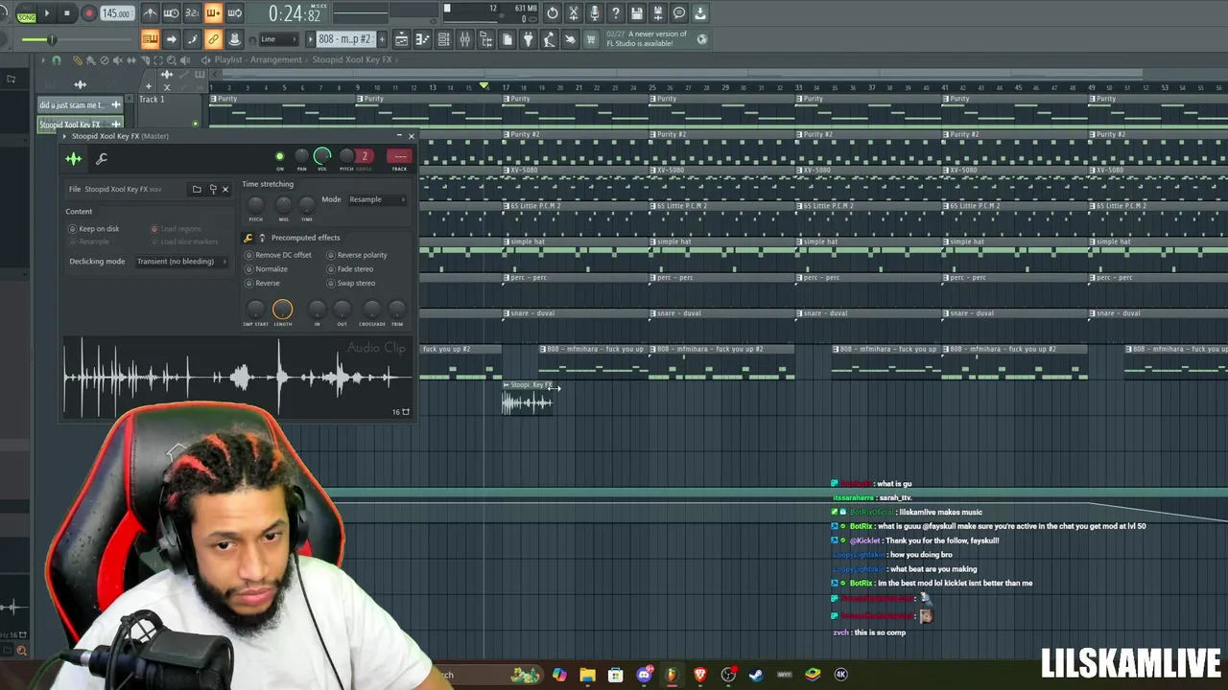Click the transport Play button
1228x690 pixels.
click(x=46, y=13)
